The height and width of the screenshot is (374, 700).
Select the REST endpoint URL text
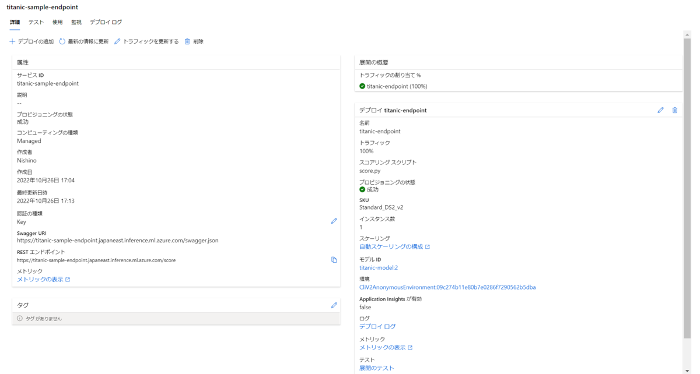96,260
